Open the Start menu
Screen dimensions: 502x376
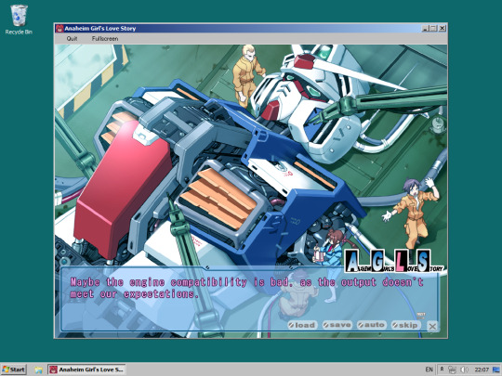click(x=13, y=370)
